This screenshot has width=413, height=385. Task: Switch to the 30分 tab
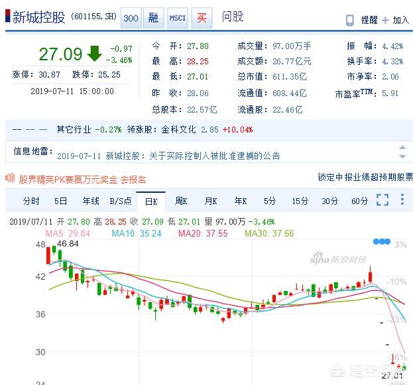(329, 201)
